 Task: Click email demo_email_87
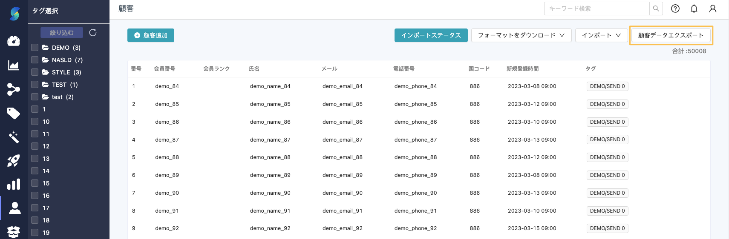tap(343, 140)
